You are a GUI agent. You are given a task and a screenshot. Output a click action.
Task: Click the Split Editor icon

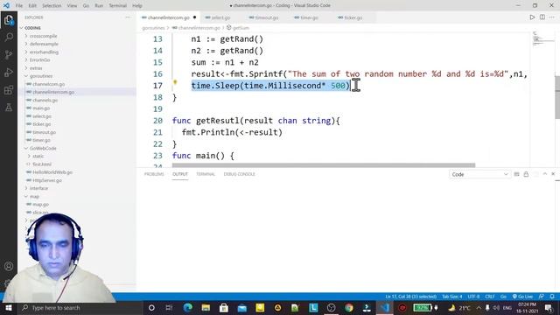(542, 17)
